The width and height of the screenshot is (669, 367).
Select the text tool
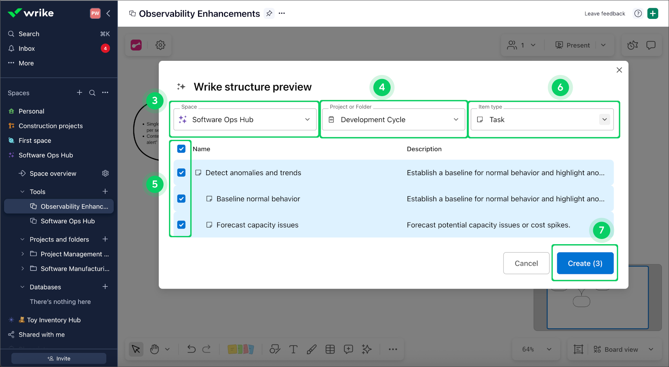(293, 349)
